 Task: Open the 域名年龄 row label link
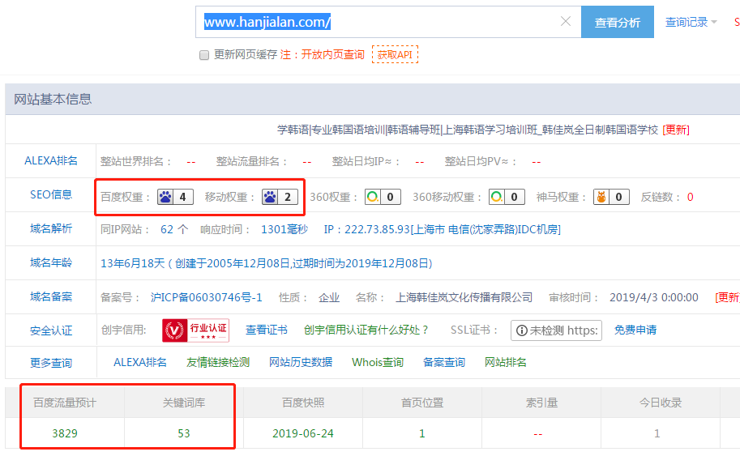[51, 262]
